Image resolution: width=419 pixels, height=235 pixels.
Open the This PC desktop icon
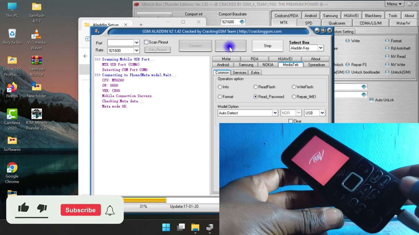click(x=12, y=10)
